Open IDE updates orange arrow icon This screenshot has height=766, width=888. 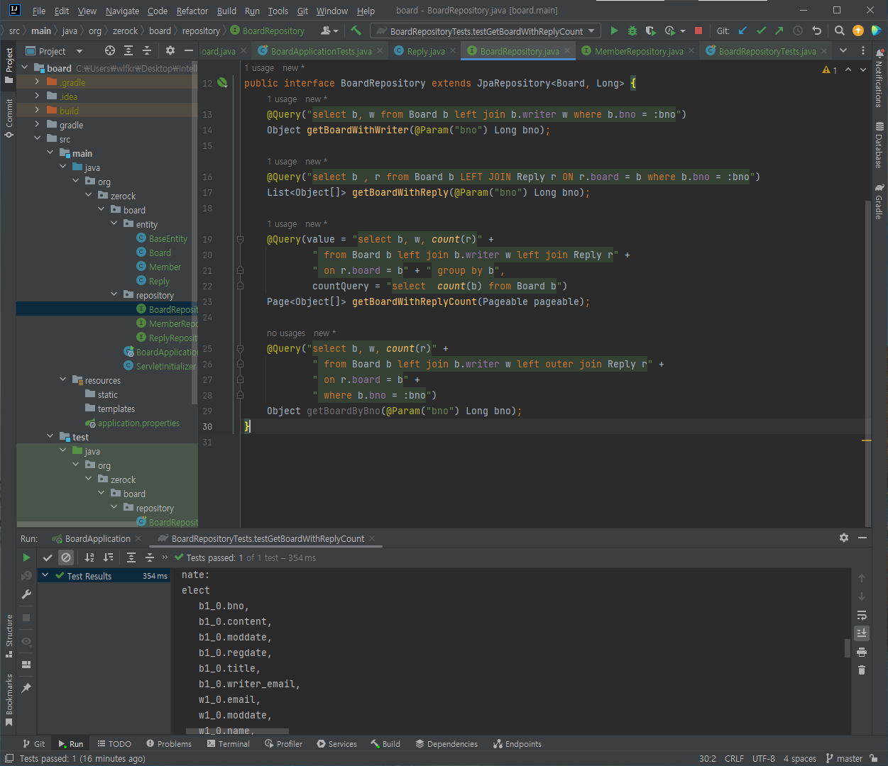click(x=857, y=30)
